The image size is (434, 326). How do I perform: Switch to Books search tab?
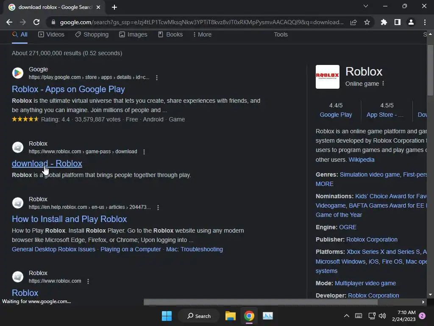point(170,35)
